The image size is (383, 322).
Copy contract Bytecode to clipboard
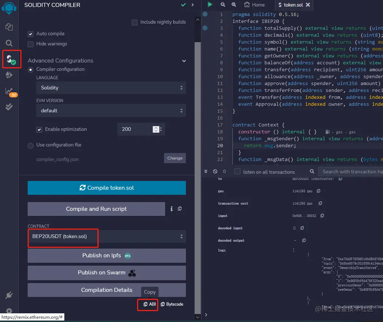[172, 304]
